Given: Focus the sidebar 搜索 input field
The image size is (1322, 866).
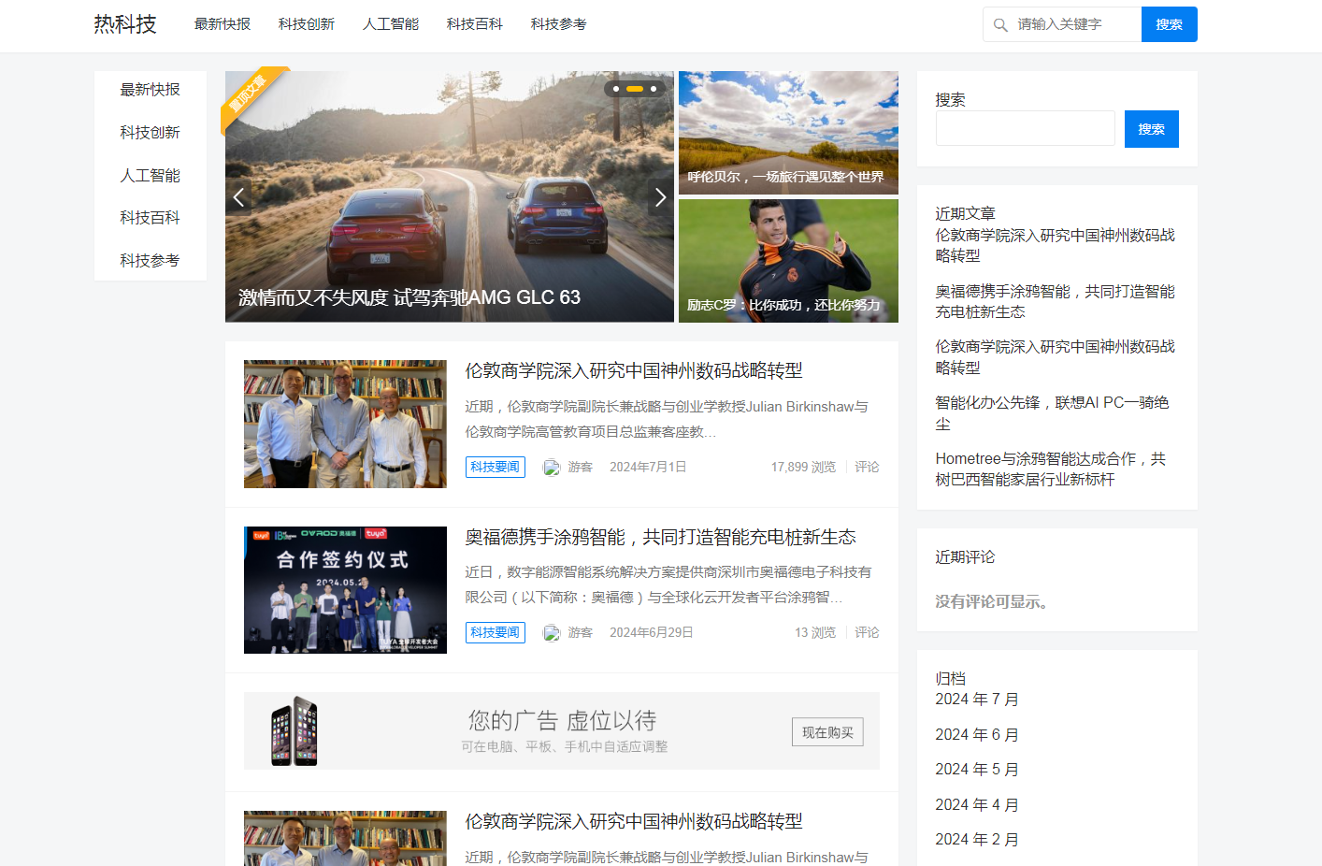Looking at the screenshot, I should (1025, 128).
